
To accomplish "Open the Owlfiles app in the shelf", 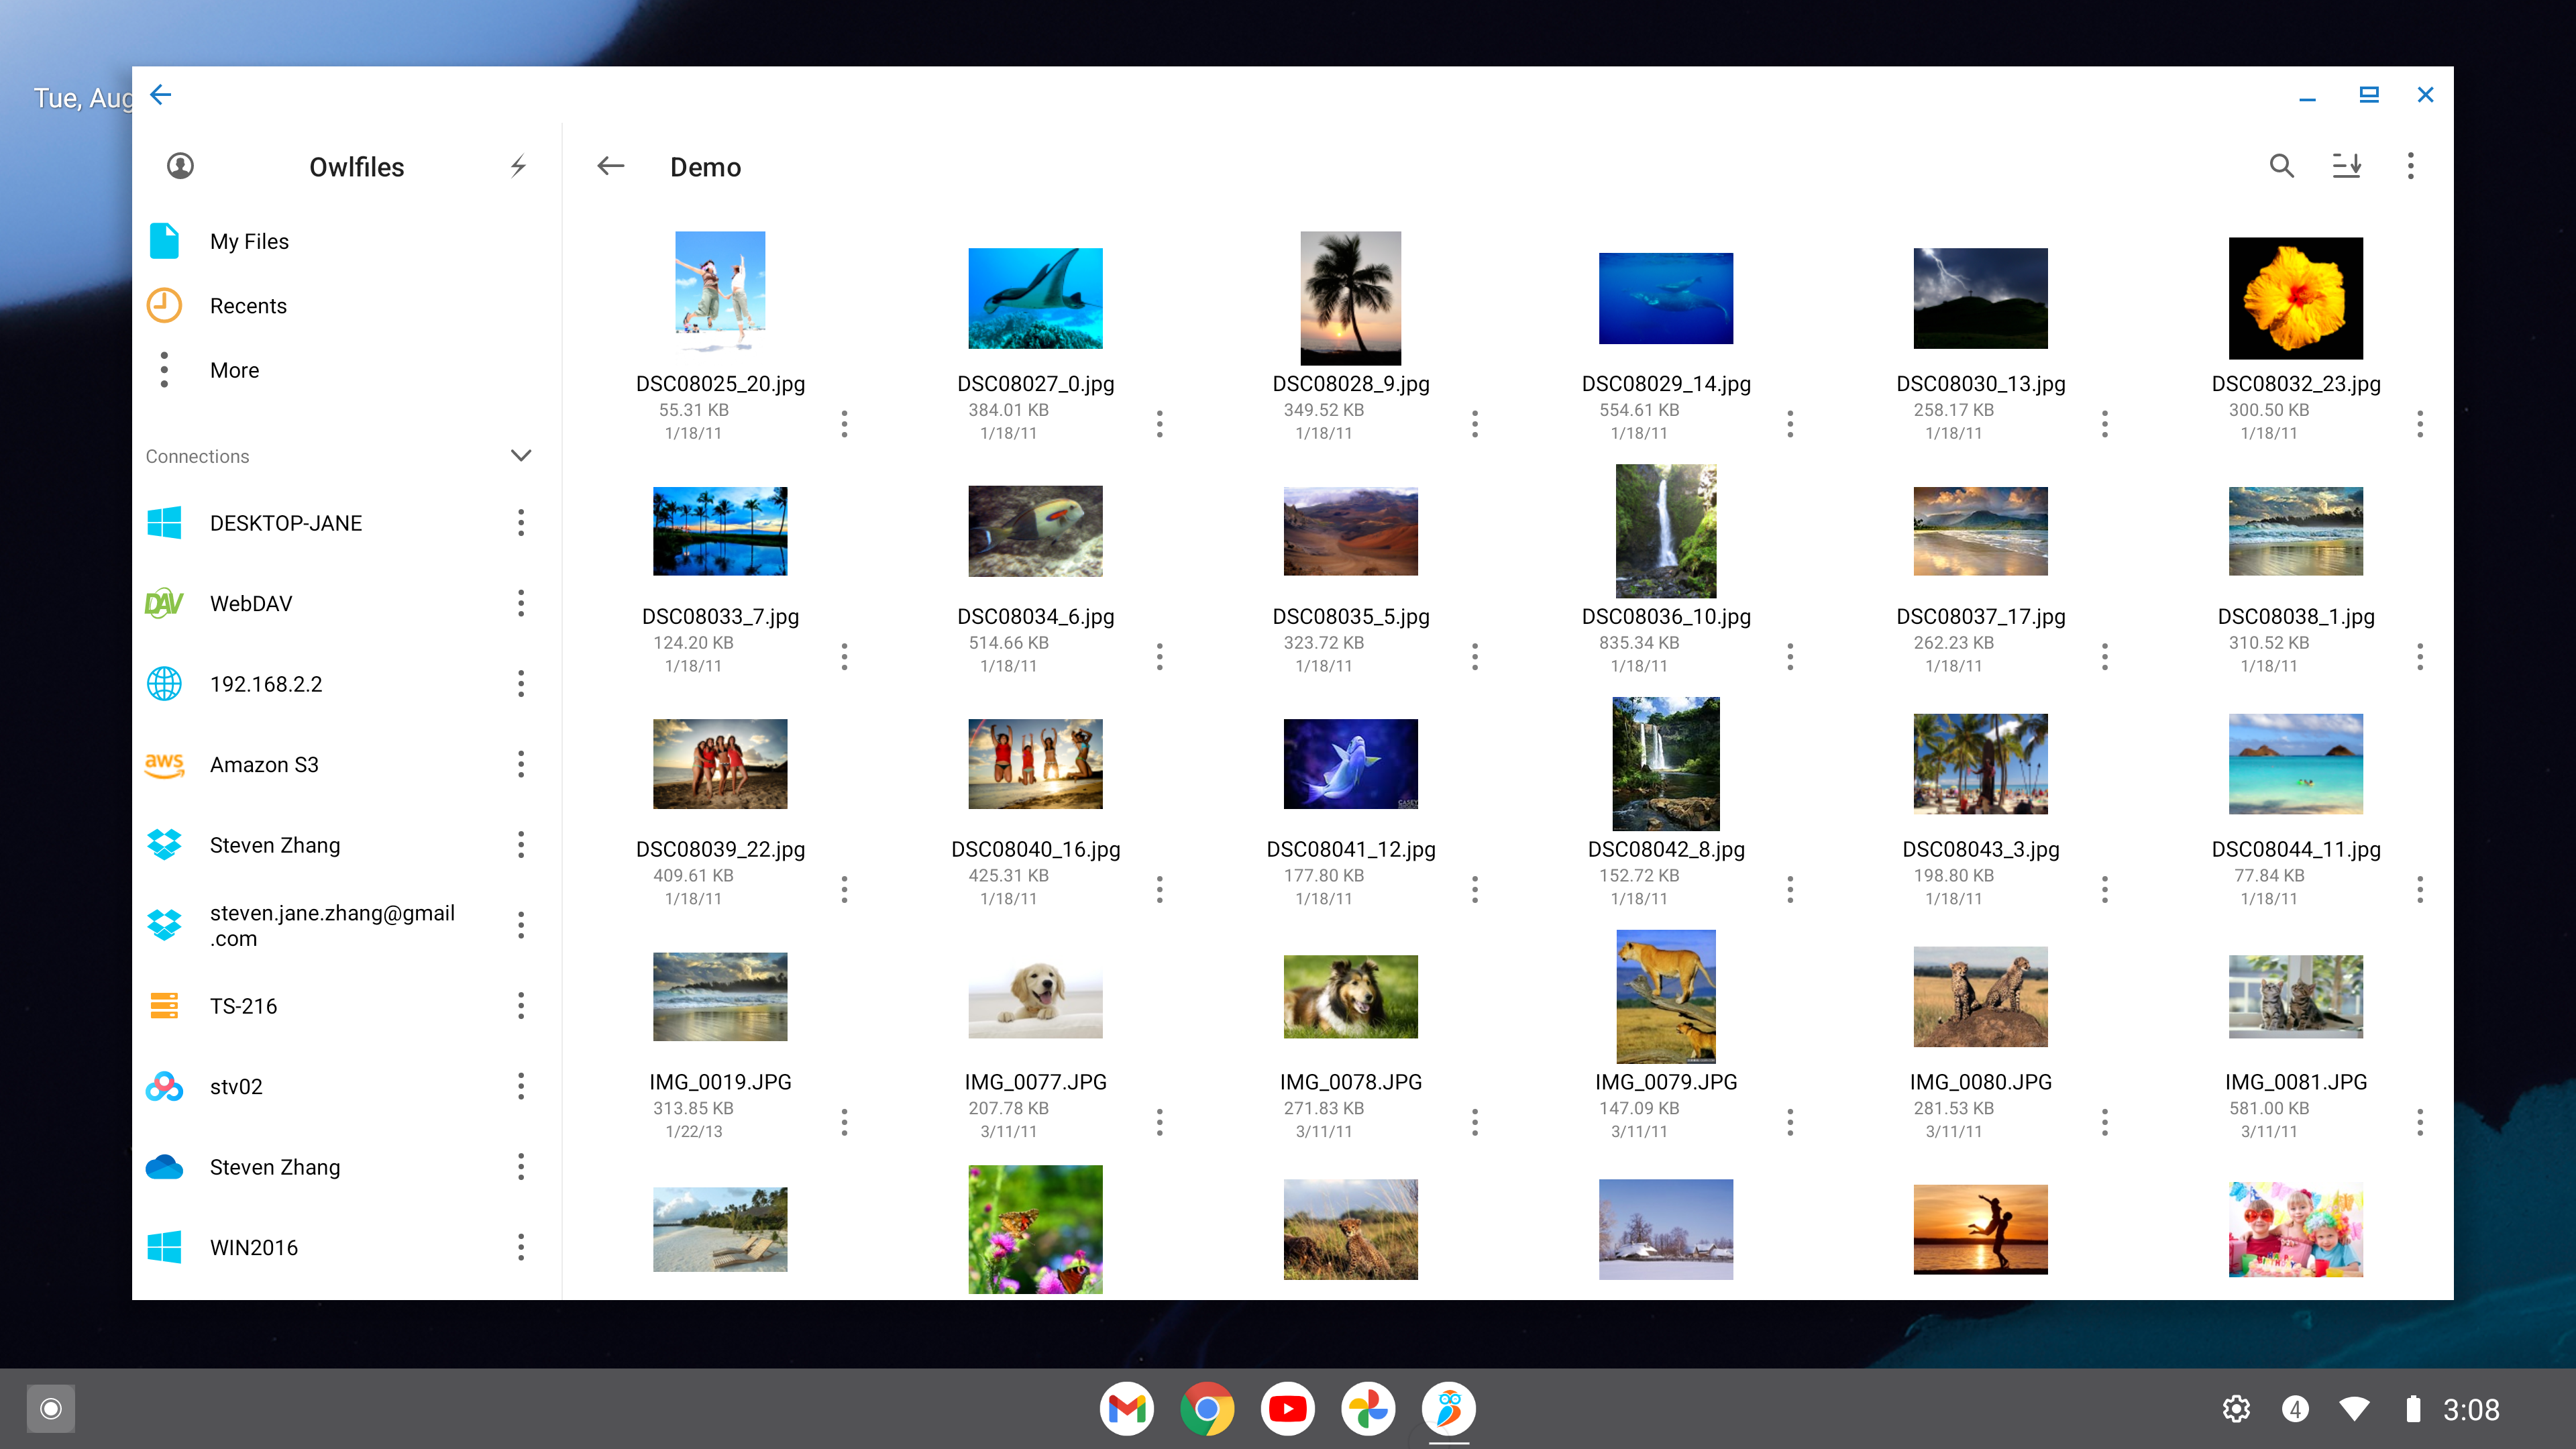I will point(1448,1408).
